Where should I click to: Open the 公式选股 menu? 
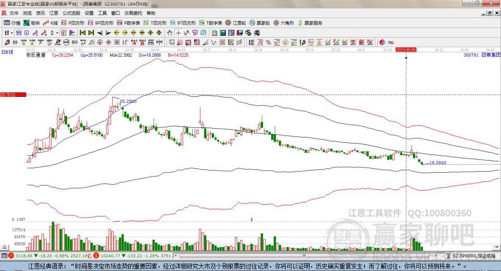tap(71, 13)
